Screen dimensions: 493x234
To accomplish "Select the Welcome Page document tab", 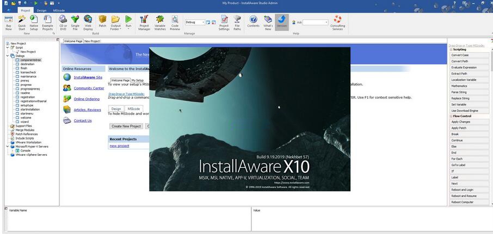I will (73, 41).
